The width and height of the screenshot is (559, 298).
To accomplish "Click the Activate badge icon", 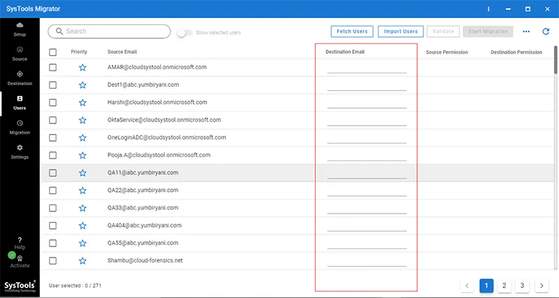I will tap(20, 259).
